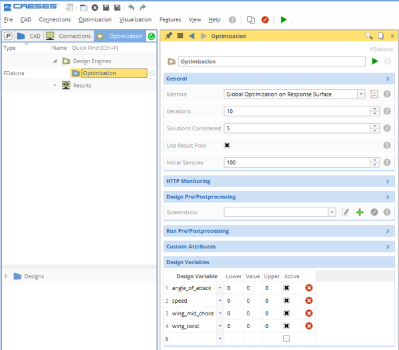Screen dimensions: 399x350
Task: Click the undo arrow in the top toolbar
Action: pos(130,7)
